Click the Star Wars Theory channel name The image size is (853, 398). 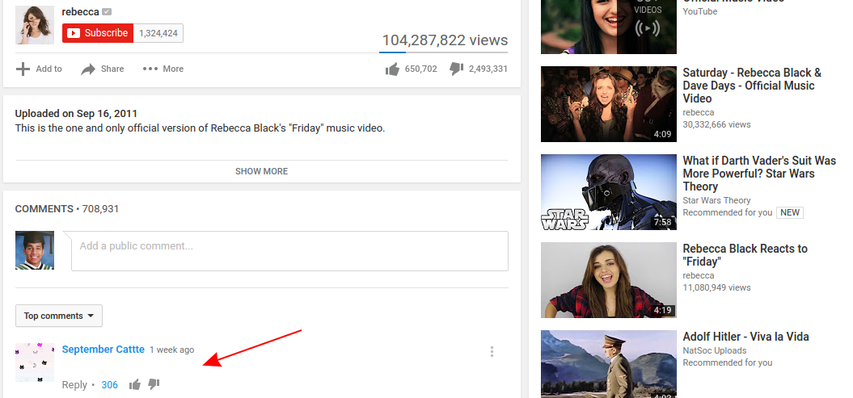pyautogui.click(x=716, y=200)
